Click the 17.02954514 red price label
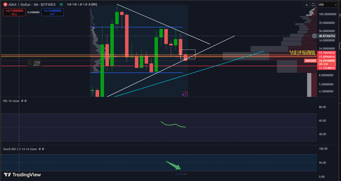 point(327,57)
